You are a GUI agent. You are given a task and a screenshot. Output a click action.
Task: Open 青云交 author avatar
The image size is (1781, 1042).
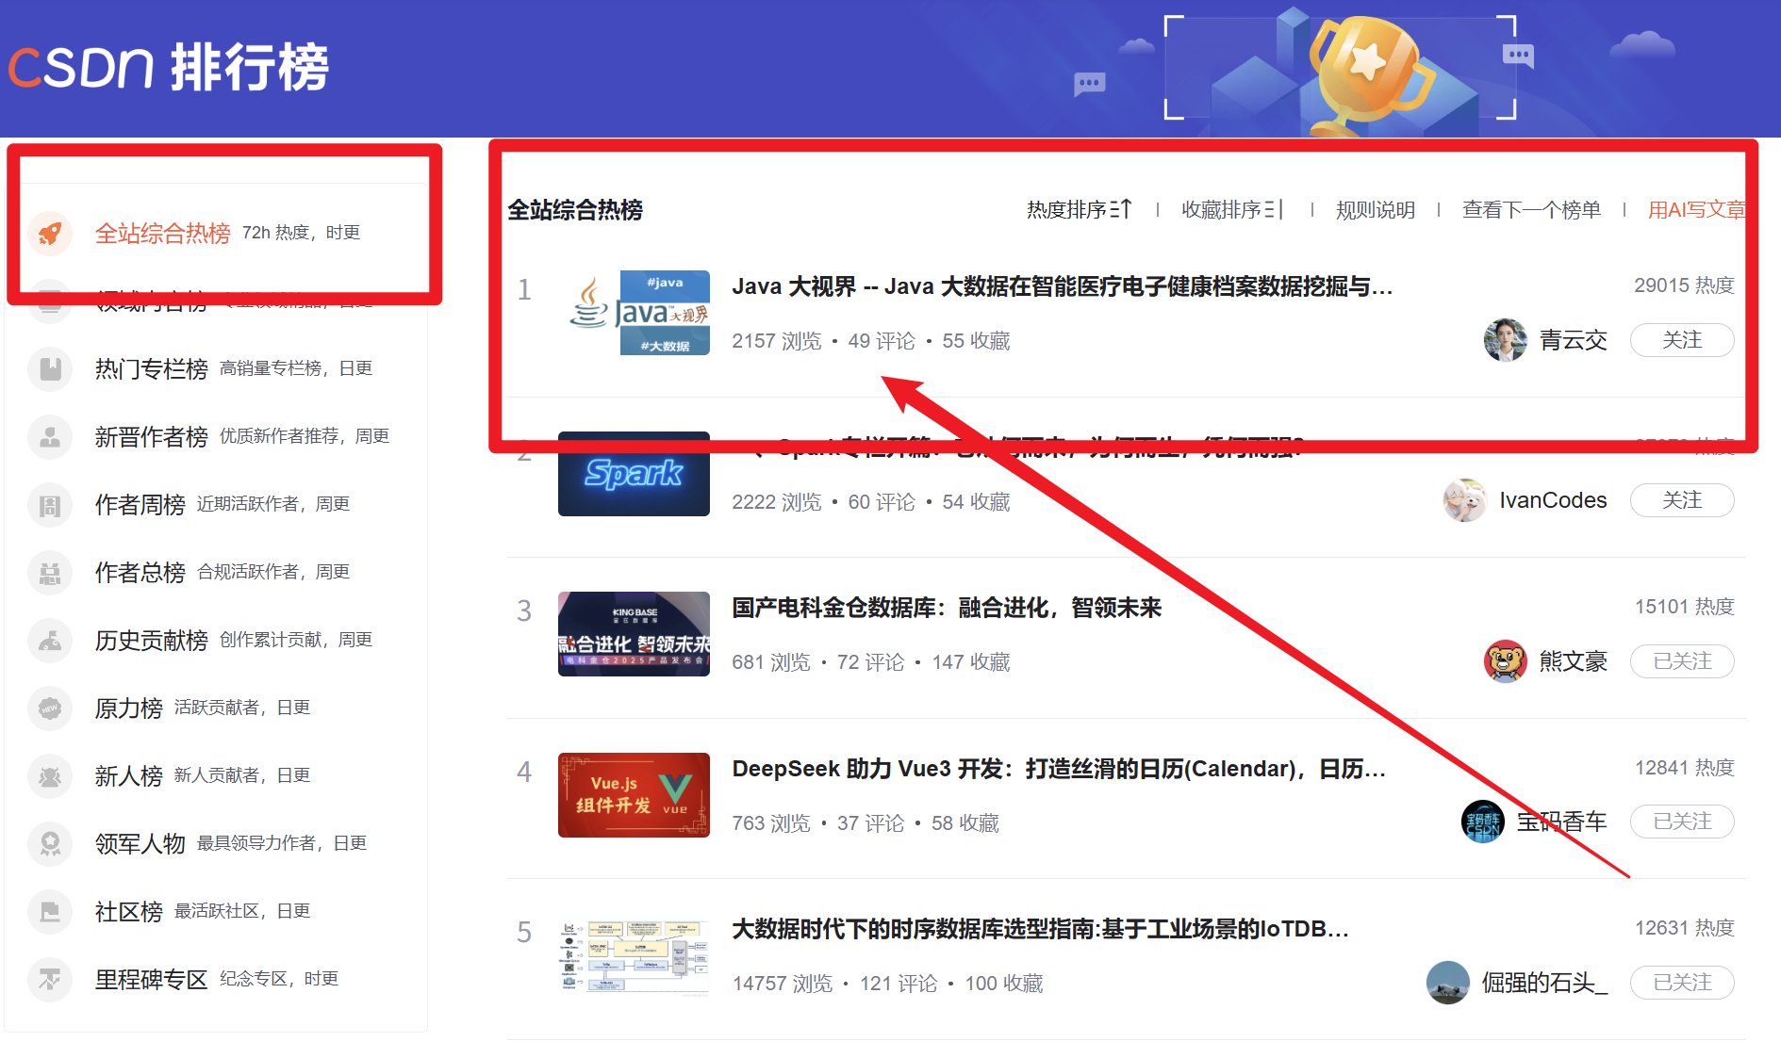[x=1505, y=340]
